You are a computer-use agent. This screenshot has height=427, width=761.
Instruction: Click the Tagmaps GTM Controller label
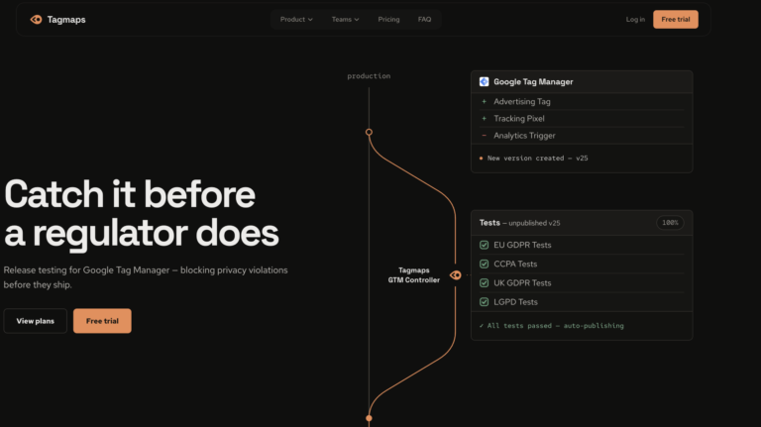pos(413,275)
